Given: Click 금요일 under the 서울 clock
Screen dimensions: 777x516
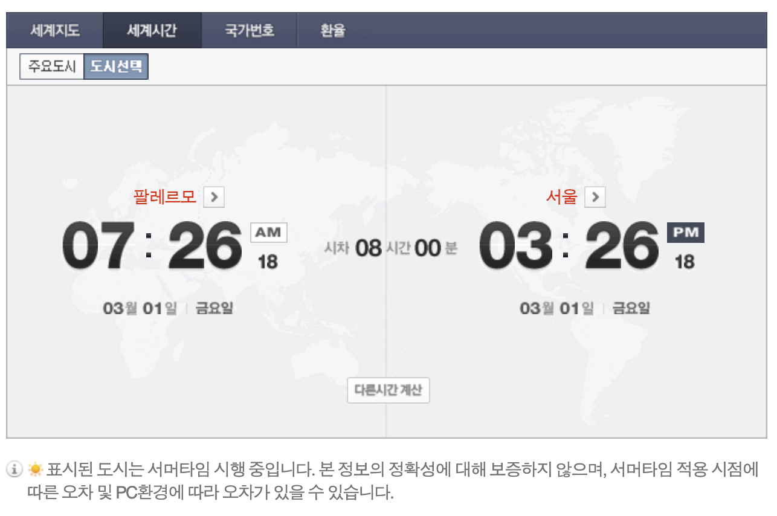Looking at the screenshot, I should [x=631, y=309].
